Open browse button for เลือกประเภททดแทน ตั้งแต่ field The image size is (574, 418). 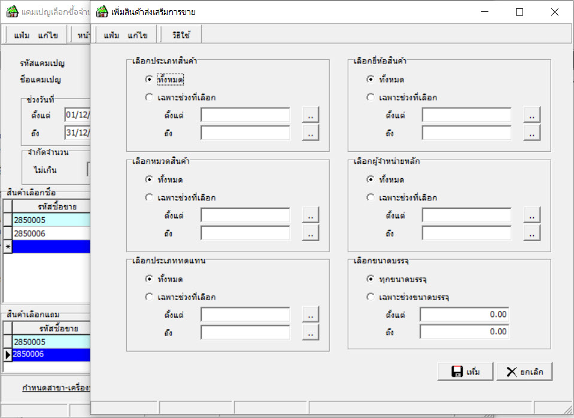[x=310, y=315]
